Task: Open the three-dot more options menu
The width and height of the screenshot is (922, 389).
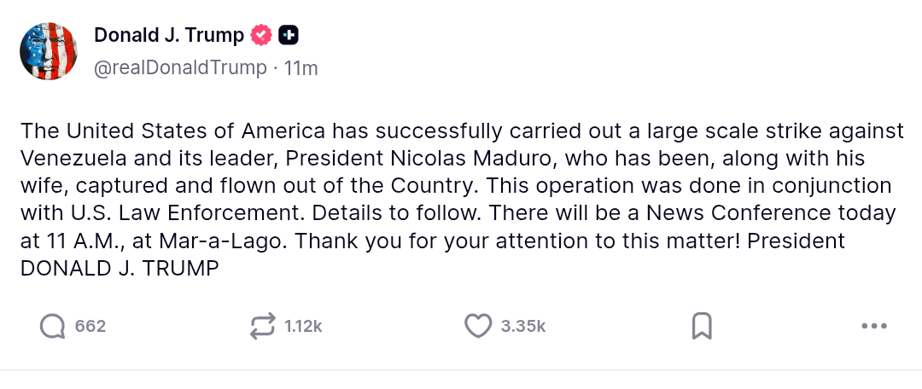Action: (x=874, y=326)
